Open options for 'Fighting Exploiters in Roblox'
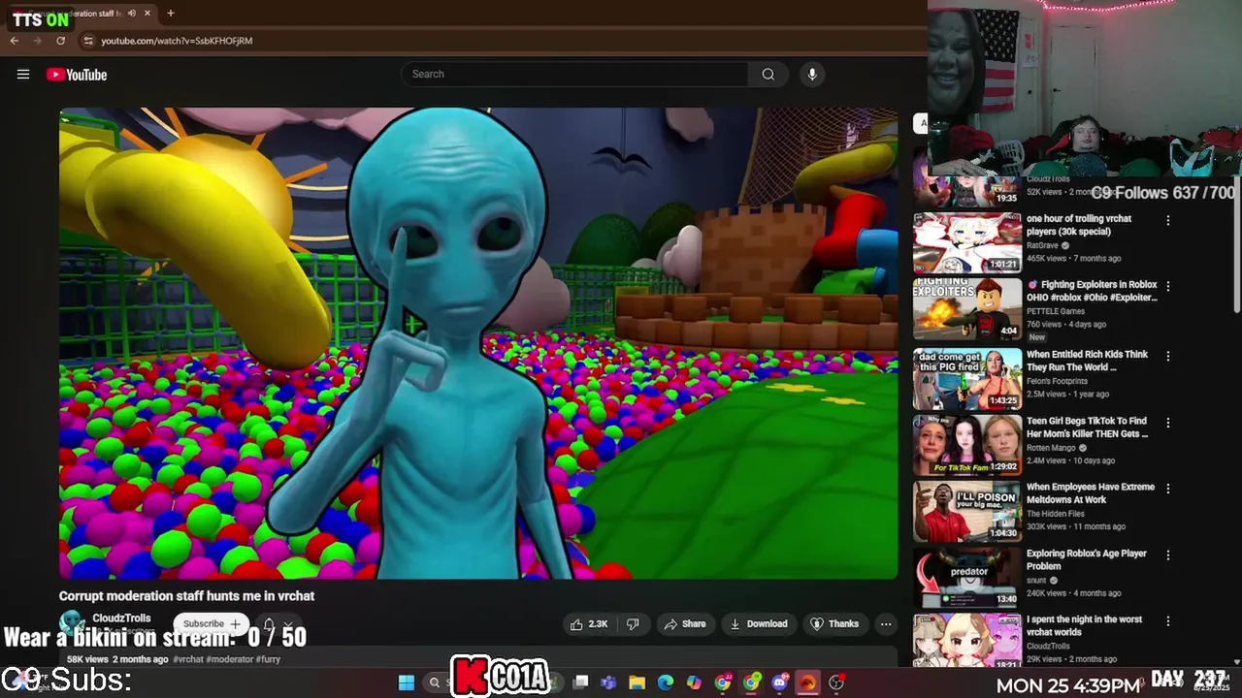Screen dimensions: 1242x698 [1168, 287]
